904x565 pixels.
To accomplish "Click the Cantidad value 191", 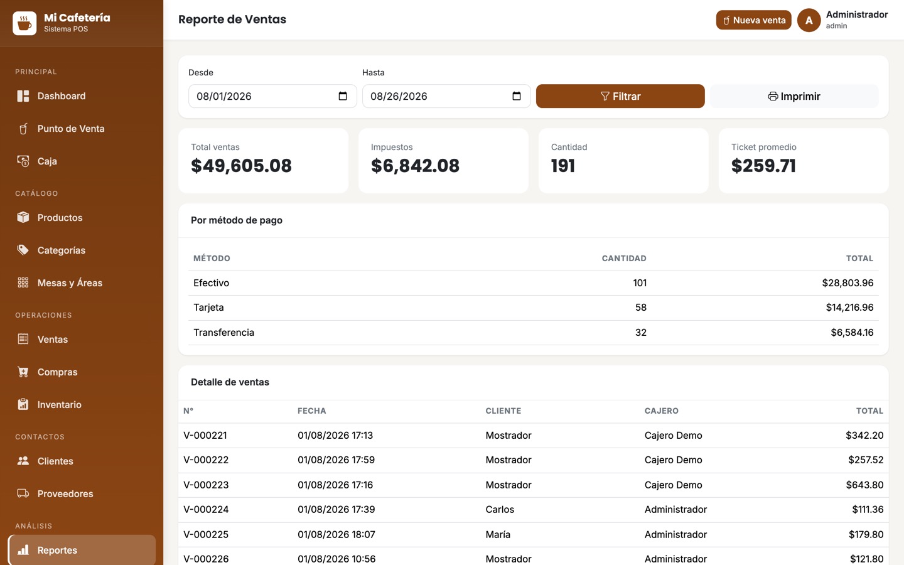I will [x=563, y=166].
